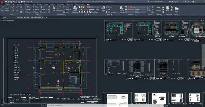The image size is (205, 107).
Task: Click the keyword search box
Action: coord(158,2)
